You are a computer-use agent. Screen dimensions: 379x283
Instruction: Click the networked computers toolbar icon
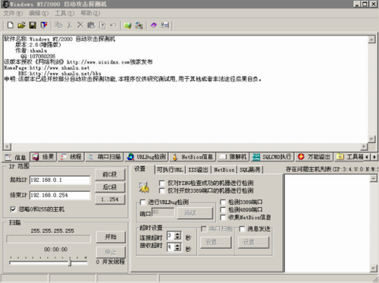139,25
